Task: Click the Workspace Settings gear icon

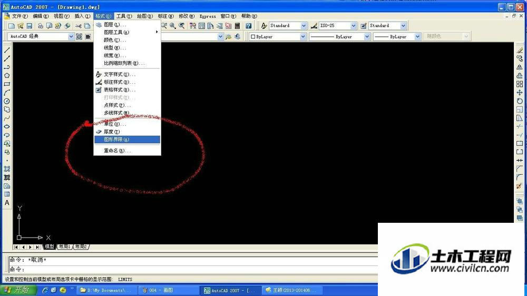Action: coord(79,37)
